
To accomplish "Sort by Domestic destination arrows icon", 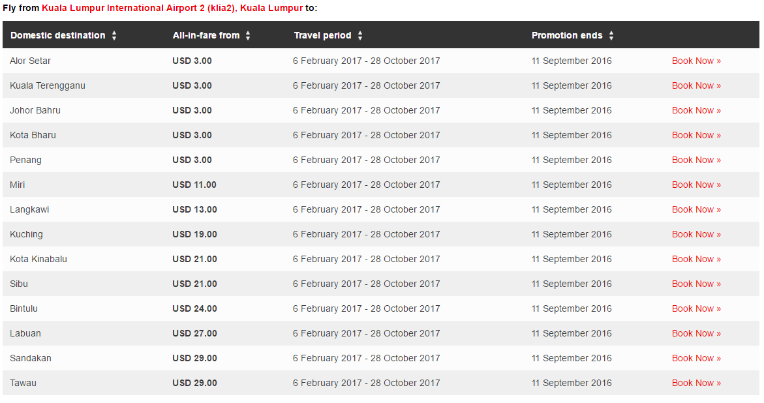I will [114, 35].
